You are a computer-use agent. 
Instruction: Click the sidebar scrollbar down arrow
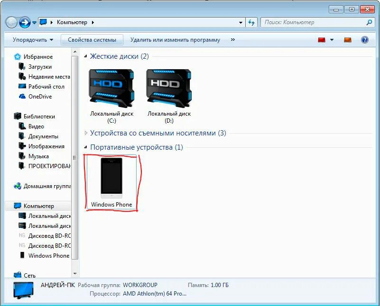(75, 274)
